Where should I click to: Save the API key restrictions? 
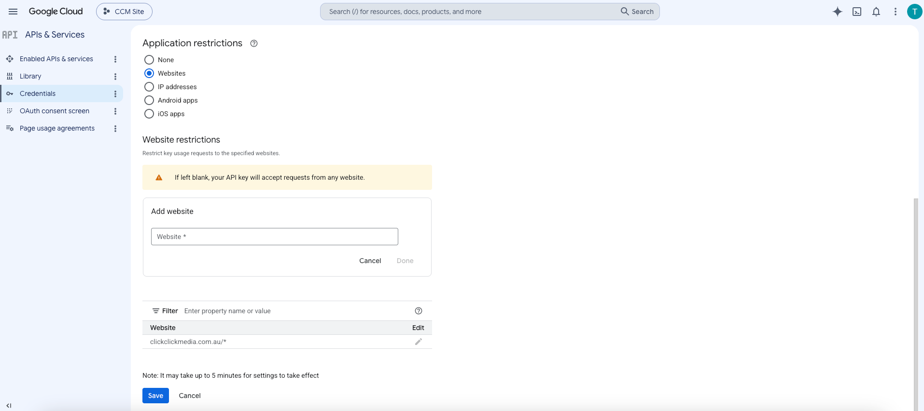point(155,396)
